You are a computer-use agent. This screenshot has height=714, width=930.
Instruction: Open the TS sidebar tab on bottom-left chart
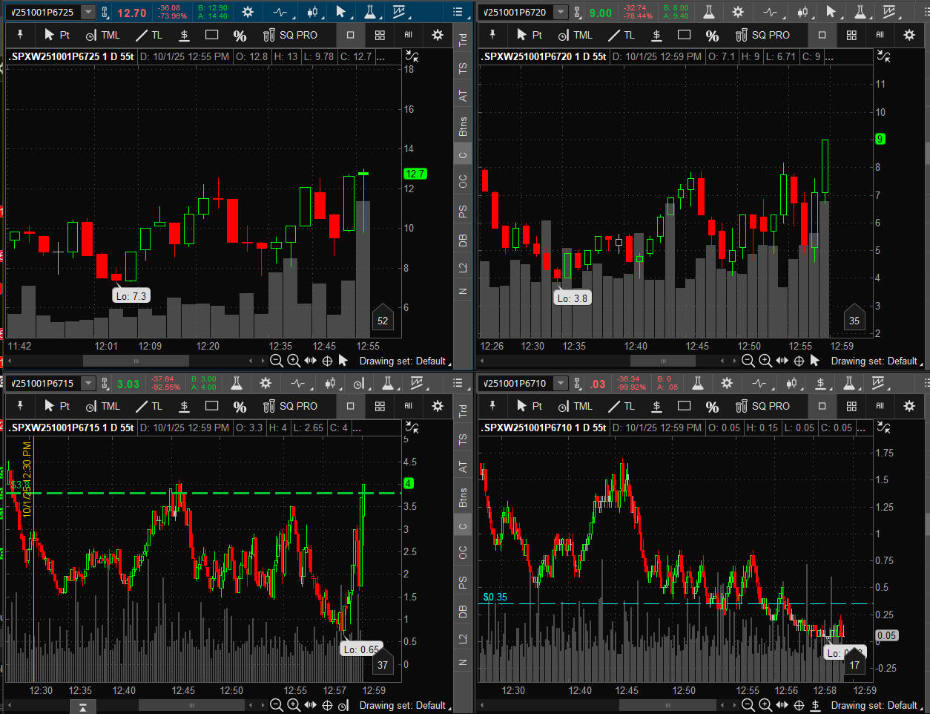pos(463,439)
